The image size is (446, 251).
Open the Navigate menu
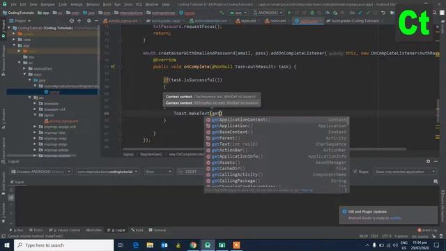tap(47, 5)
